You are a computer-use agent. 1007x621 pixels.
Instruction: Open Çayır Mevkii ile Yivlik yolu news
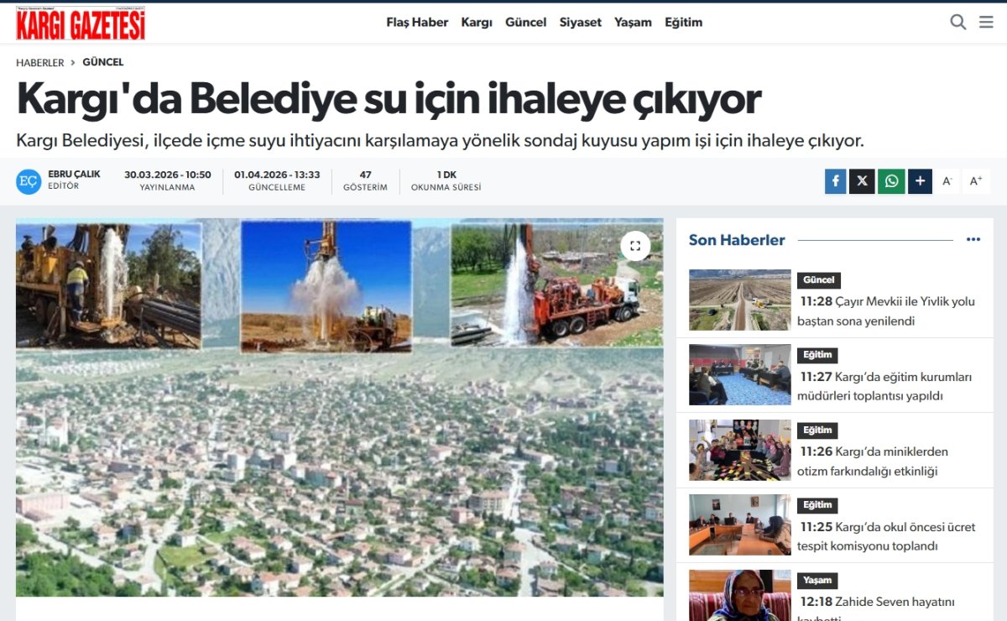(885, 310)
